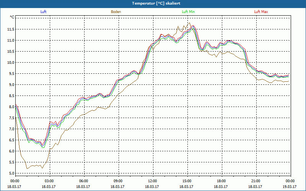Click the Luft Min legend label

[188, 12]
